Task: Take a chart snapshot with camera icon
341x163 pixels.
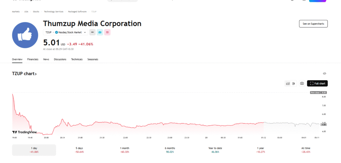Action: [x=302, y=83]
